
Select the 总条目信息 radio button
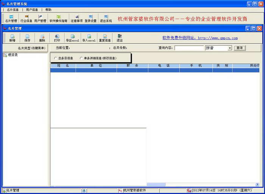pos(56,58)
